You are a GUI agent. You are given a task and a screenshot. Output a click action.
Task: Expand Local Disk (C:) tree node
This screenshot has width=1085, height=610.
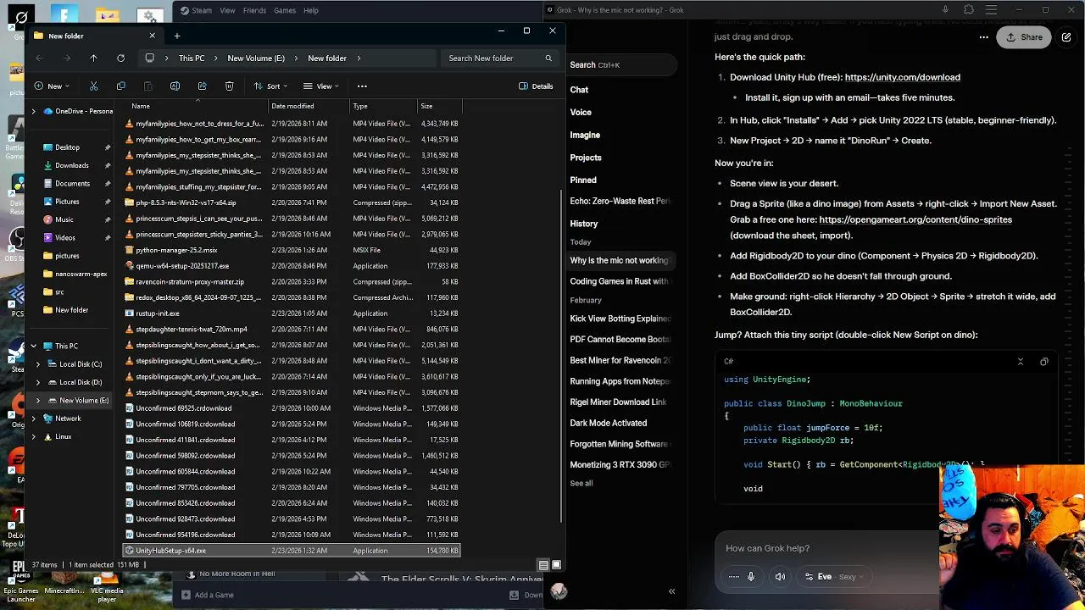[38, 364]
